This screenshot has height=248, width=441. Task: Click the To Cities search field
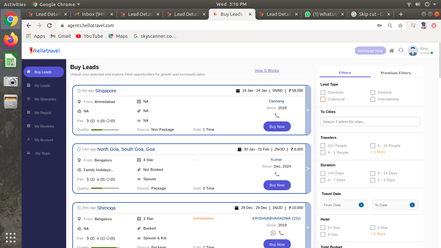pos(370,122)
